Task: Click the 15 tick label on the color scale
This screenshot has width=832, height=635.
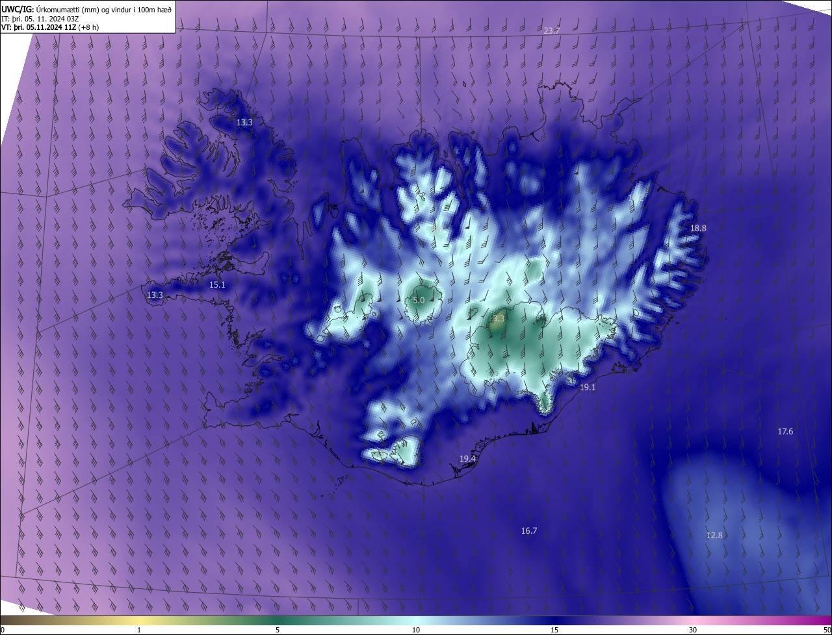Action: click(x=554, y=630)
